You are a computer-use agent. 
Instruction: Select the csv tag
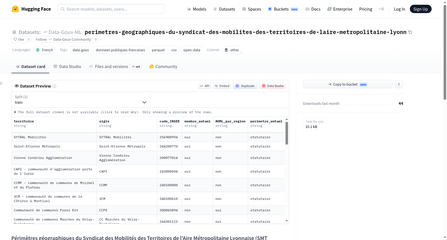click(174, 50)
